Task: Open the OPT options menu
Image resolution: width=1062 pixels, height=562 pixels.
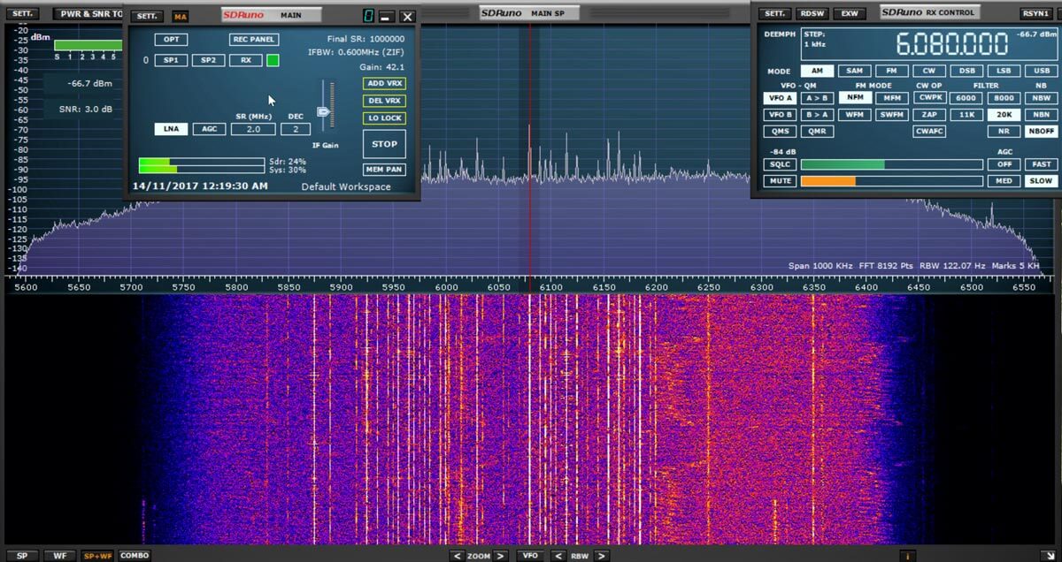Action: pyautogui.click(x=170, y=39)
